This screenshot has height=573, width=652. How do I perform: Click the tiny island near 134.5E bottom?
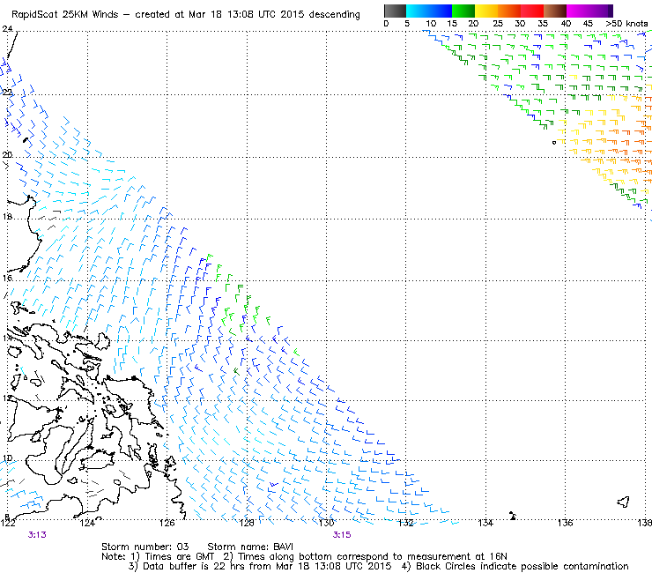513,516
